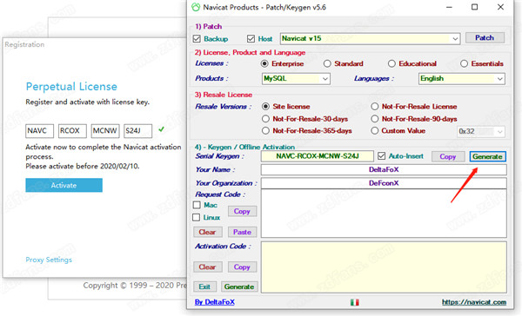Choose Not-For-Resale-90-days option

375,119
